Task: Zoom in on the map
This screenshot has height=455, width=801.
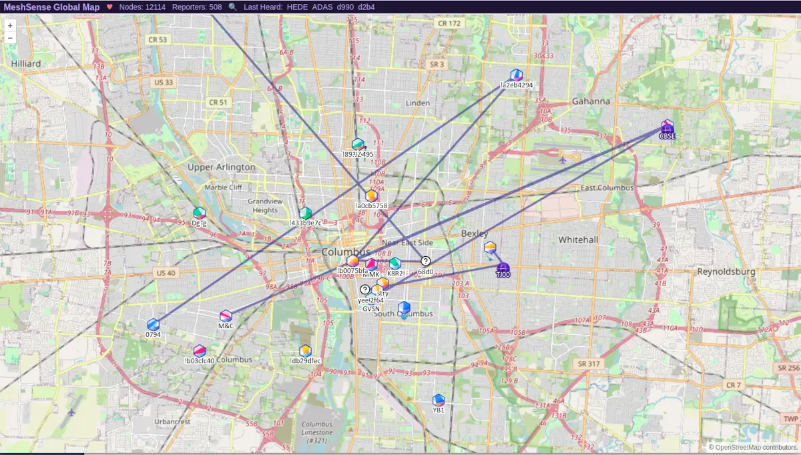Action: (x=10, y=25)
